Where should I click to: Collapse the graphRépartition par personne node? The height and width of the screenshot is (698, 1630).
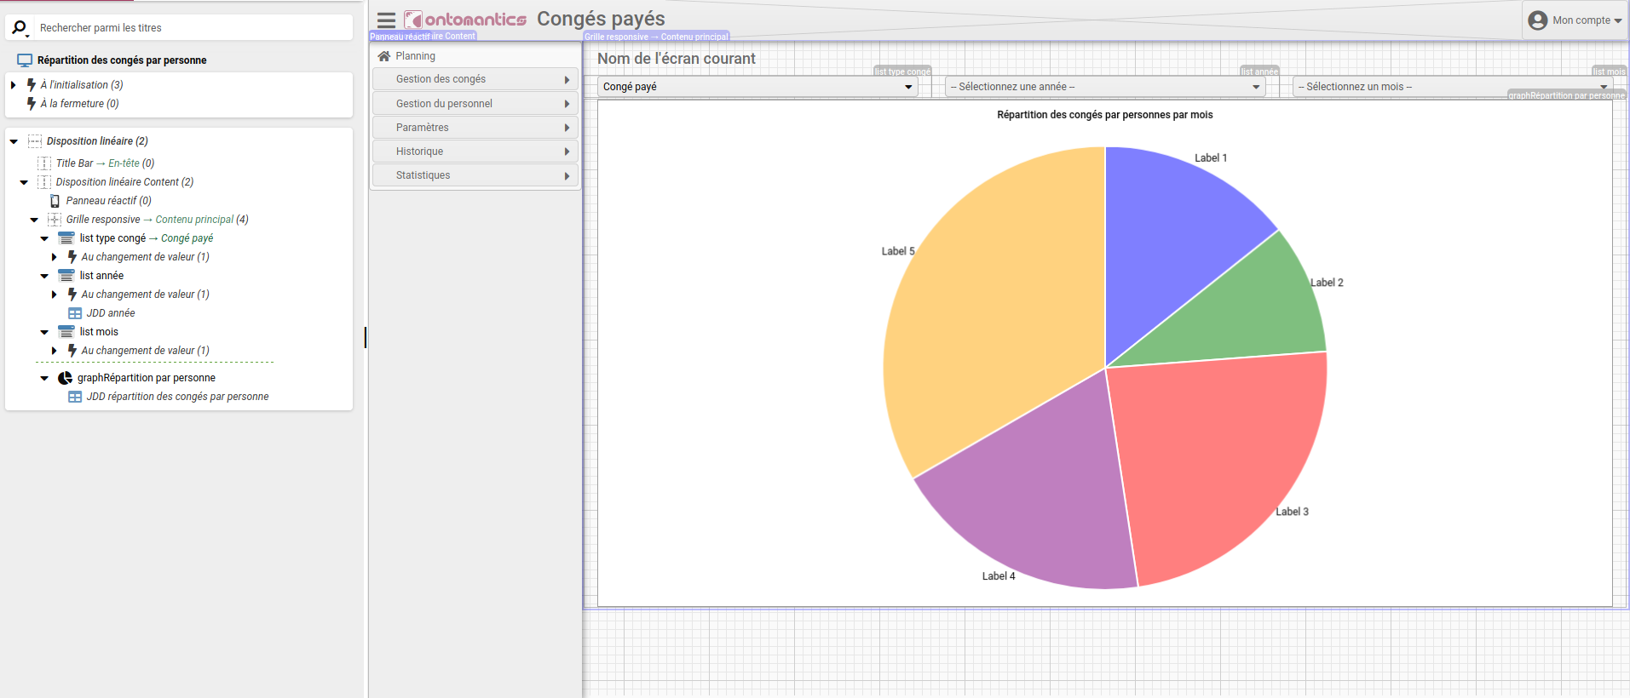[x=44, y=378]
